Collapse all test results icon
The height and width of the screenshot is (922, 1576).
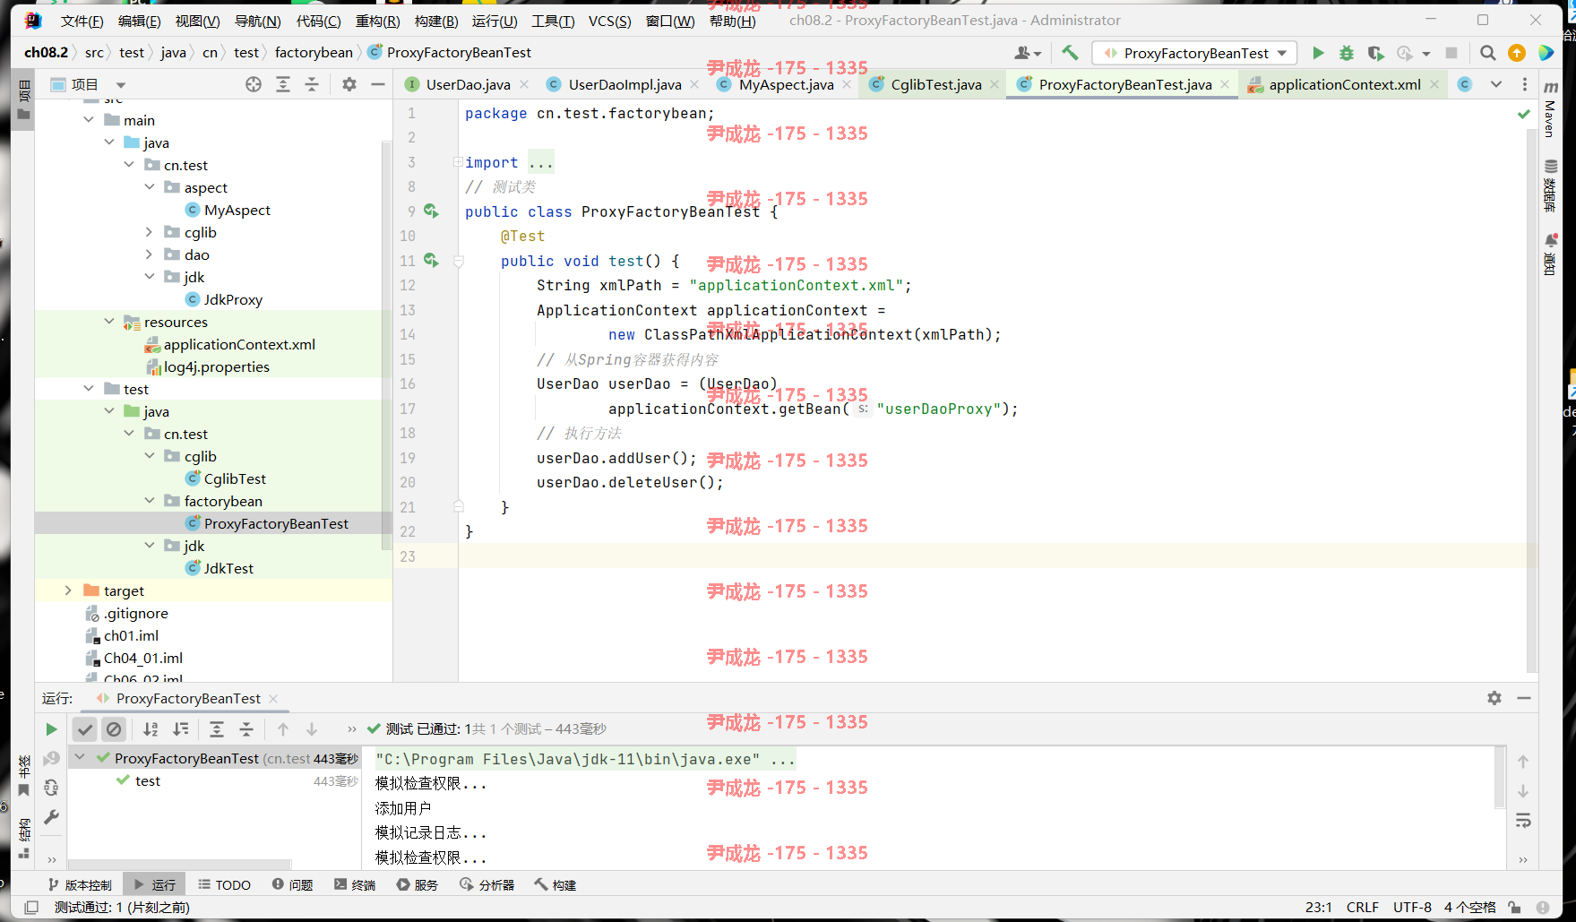(246, 729)
